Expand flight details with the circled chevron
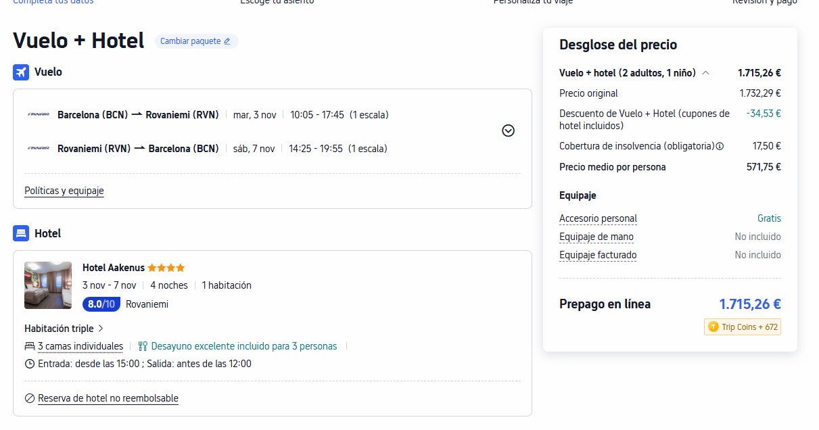 coord(509,130)
